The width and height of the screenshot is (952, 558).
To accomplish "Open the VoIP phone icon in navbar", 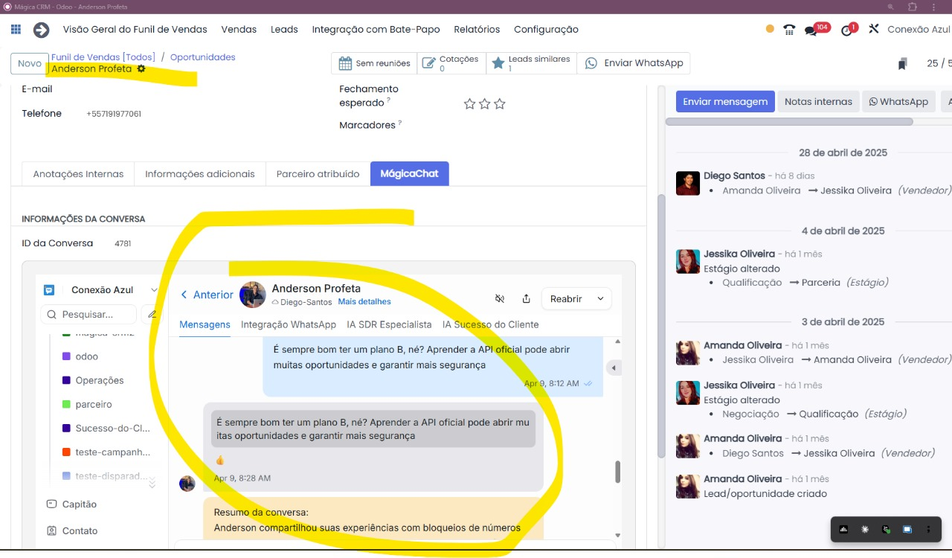I will 790,30.
